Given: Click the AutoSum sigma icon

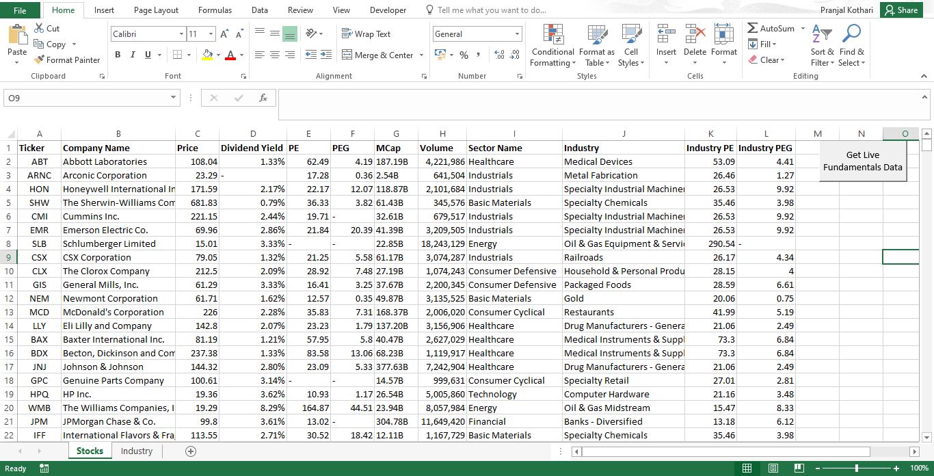Looking at the screenshot, I should pos(753,29).
